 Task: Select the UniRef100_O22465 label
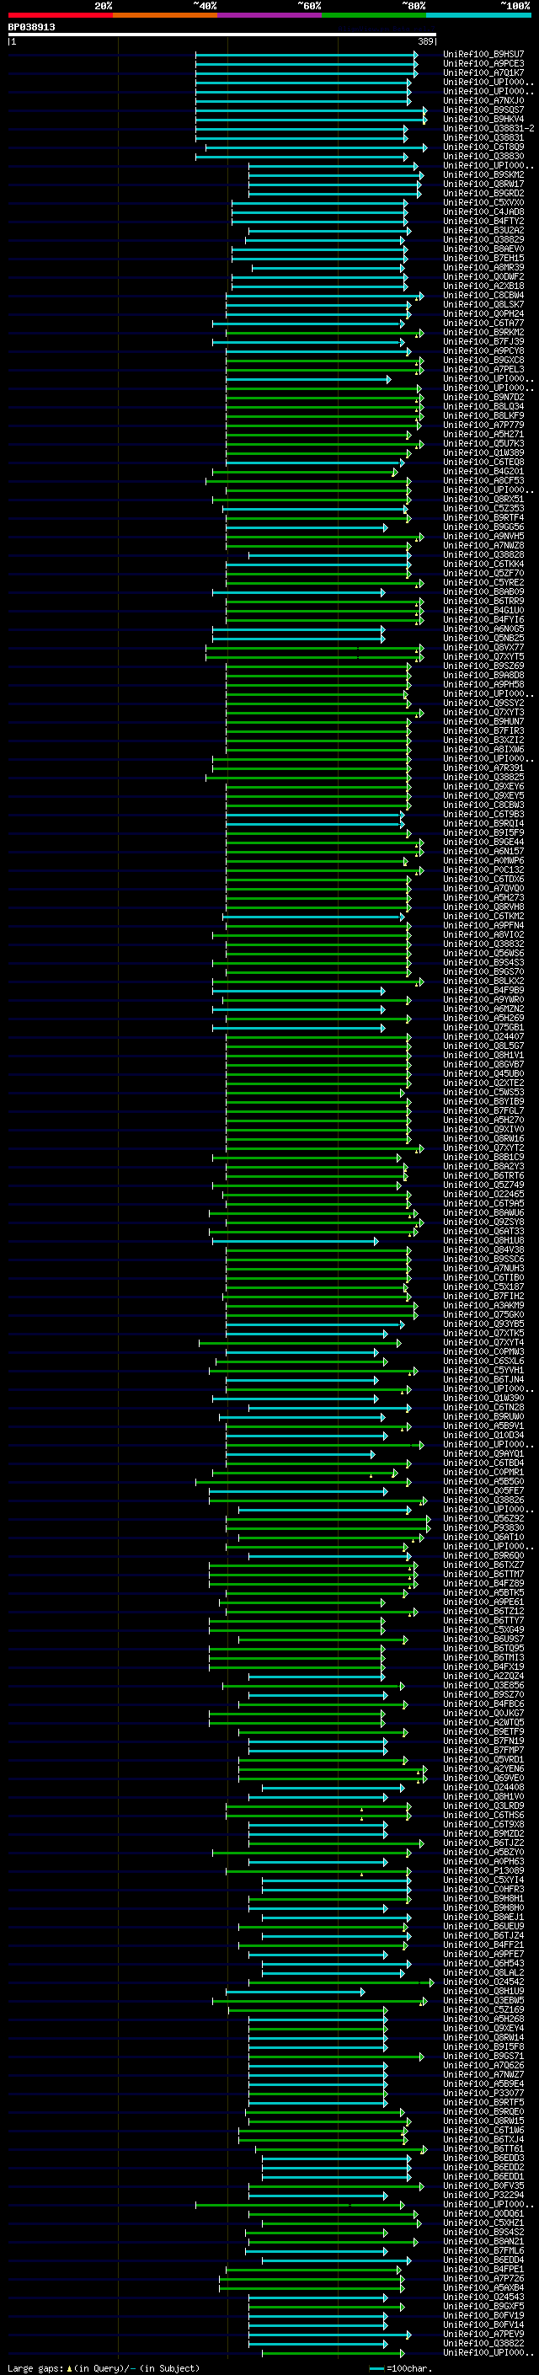point(483,1194)
